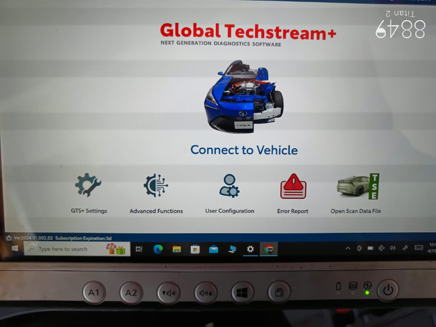436x327 pixels.
Task: Open Task View on the taskbar
Action: pyautogui.click(x=139, y=249)
